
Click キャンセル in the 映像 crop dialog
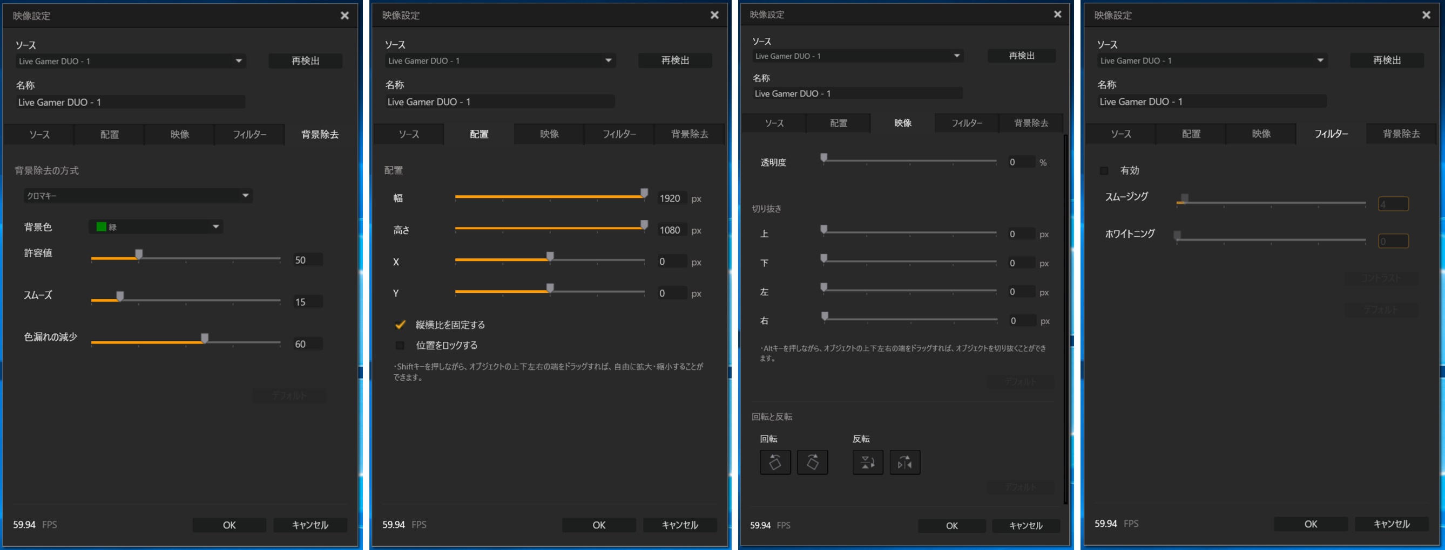1026,525
